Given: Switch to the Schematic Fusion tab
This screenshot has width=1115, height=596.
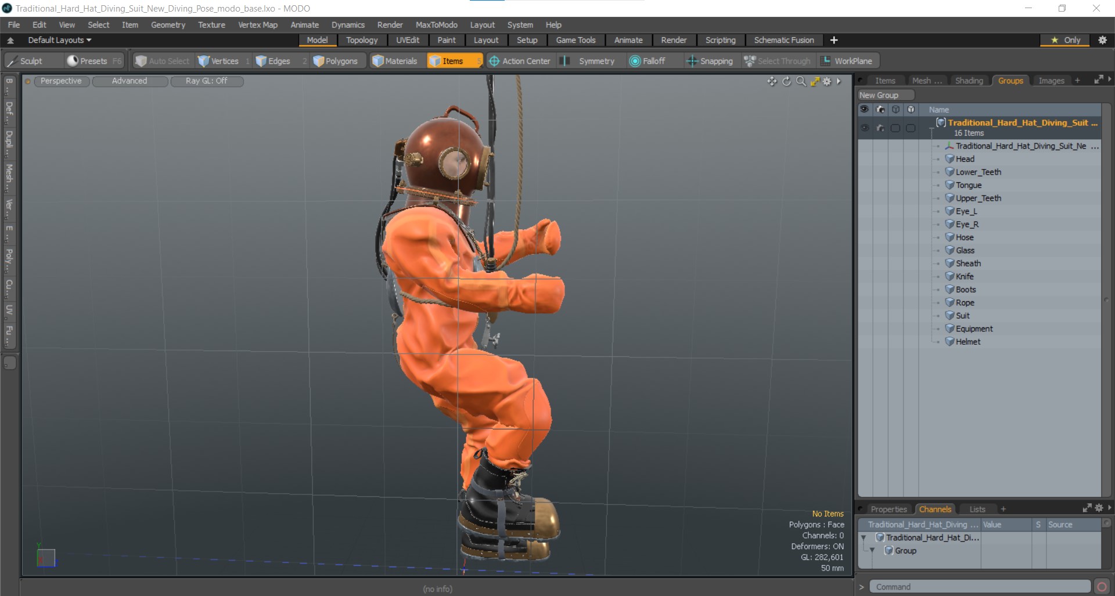Looking at the screenshot, I should point(784,40).
